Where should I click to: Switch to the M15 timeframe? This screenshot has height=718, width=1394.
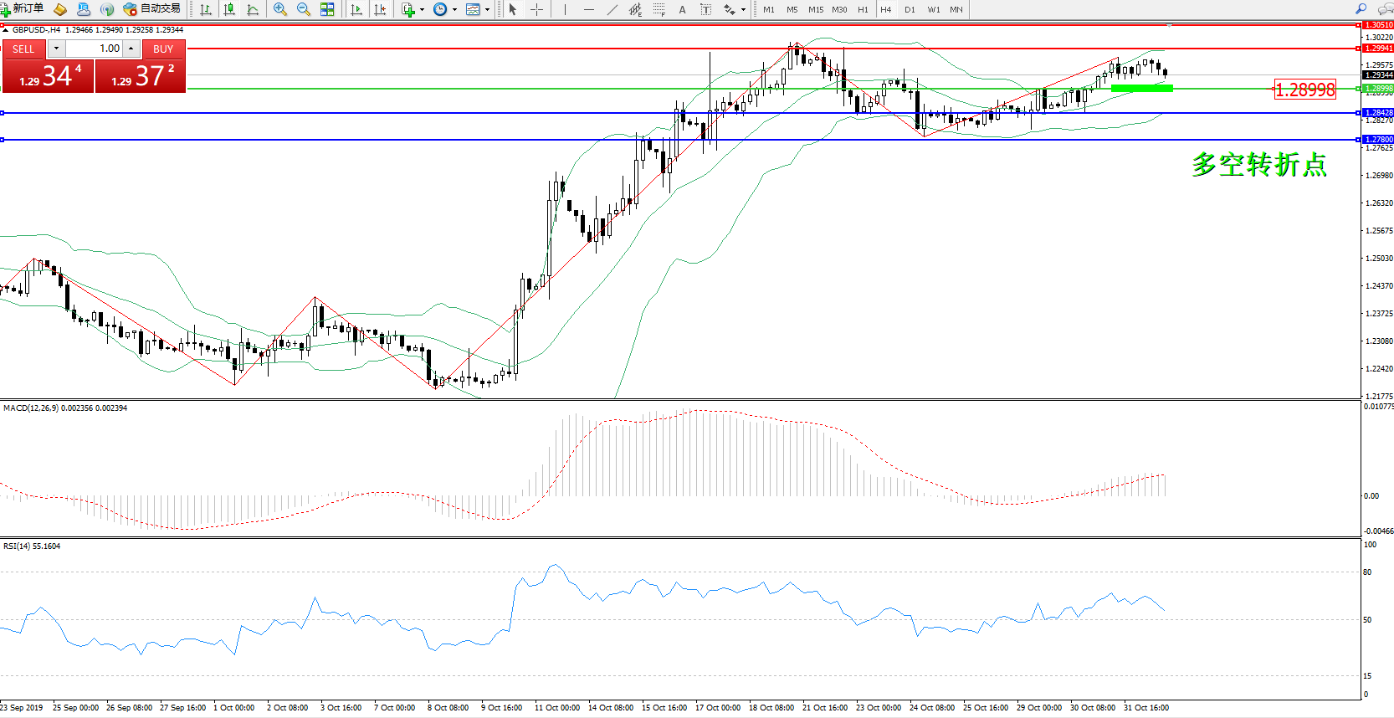pyautogui.click(x=815, y=10)
